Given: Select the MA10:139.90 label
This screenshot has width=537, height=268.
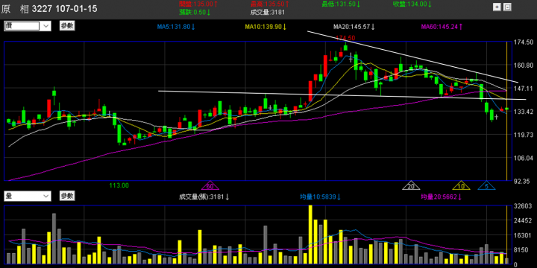Looking at the screenshot, I should [266, 27].
